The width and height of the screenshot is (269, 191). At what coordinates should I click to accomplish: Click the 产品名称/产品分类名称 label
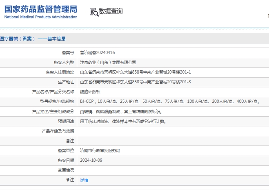click(x=53, y=92)
